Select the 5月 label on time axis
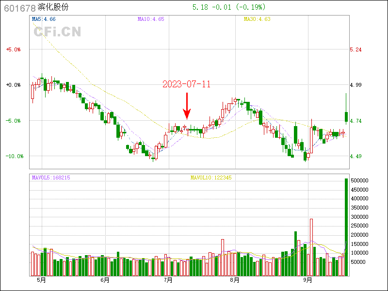The image size is (388, 291). tap(41, 280)
